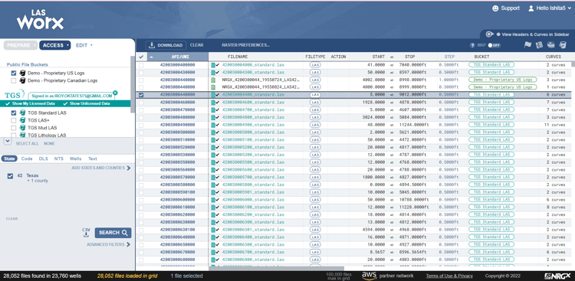
Task: Click the AWS partner network logo
Action: coord(387,276)
